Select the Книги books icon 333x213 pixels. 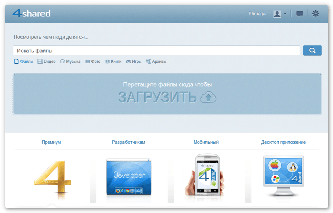point(107,61)
